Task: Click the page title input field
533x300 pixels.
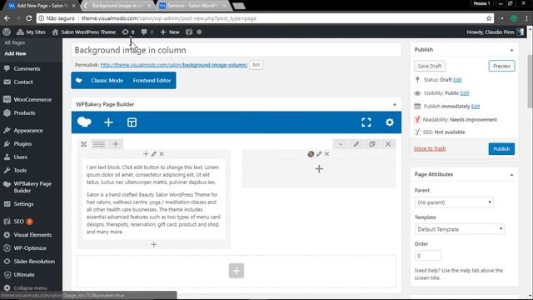Action: pos(237,50)
